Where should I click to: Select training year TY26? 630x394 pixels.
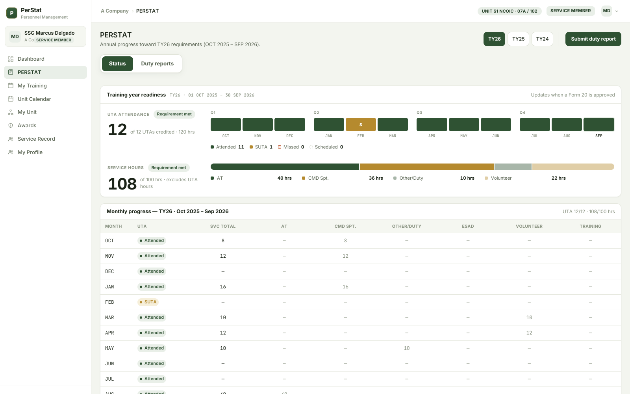coord(495,39)
